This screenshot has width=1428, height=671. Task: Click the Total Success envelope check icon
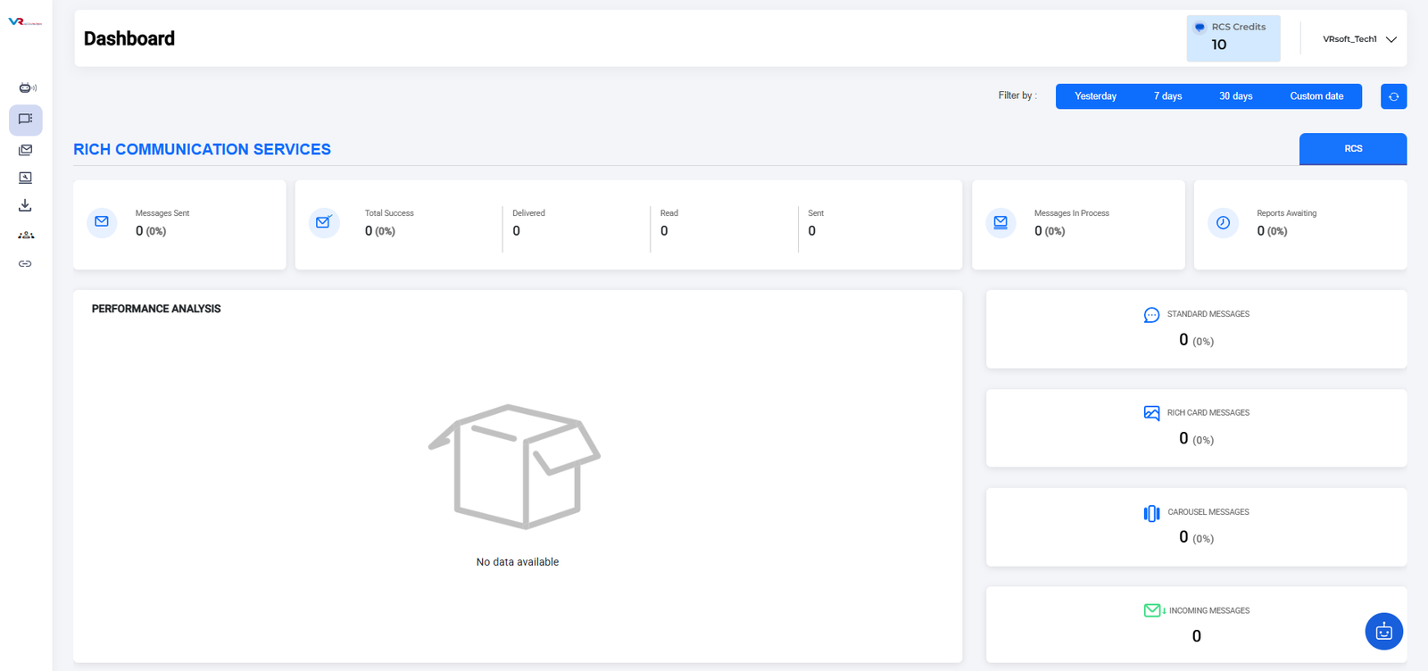click(x=324, y=222)
